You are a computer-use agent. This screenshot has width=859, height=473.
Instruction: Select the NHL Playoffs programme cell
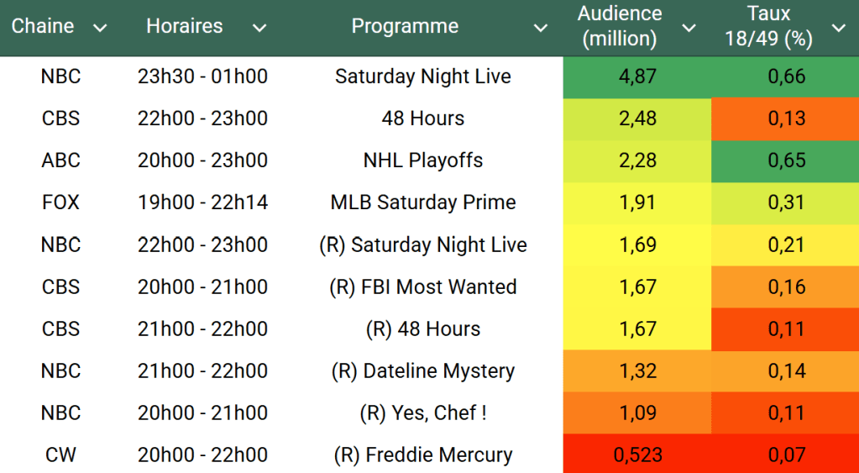click(422, 160)
